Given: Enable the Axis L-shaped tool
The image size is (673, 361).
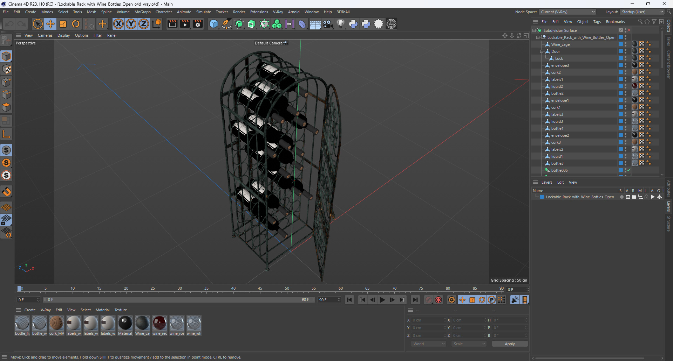Looking at the screenshot, I should click(x=7, y=134).
